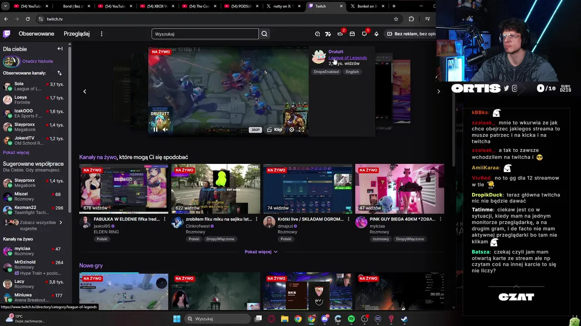Go to previous carousel stream arrow
The image size is (581, 326).
84,91
